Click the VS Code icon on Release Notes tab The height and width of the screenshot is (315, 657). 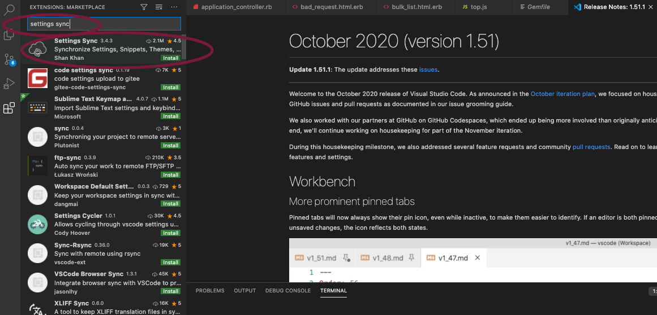point(577,7)
